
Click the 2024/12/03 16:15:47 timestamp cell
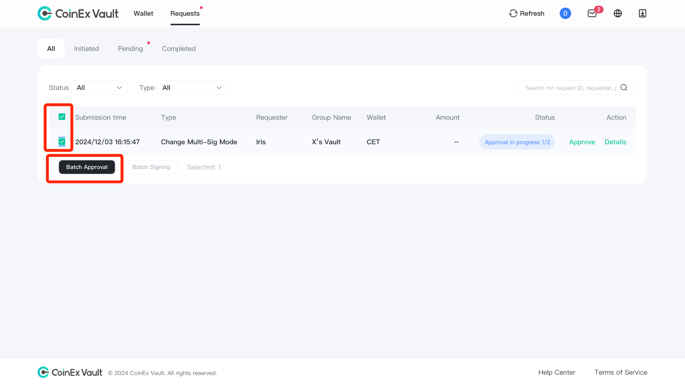click(107, 142)
